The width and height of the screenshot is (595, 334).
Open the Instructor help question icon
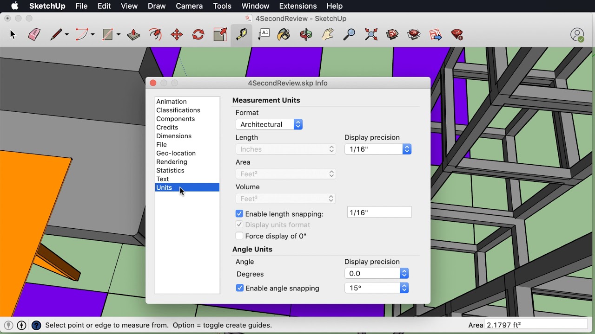[x=36, y=326]
